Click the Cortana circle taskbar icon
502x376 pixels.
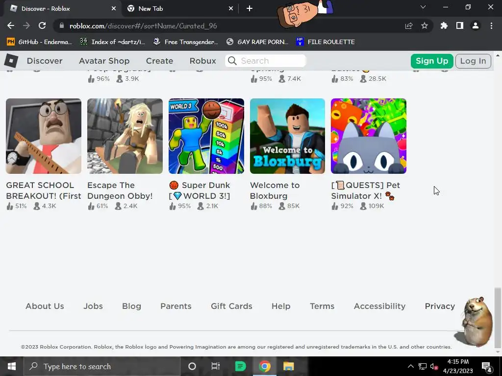click(192, 366)
